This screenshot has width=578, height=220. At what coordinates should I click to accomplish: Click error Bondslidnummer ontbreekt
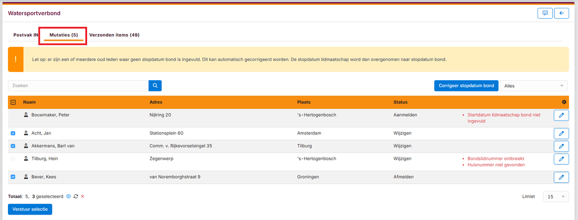pos(496,158)
